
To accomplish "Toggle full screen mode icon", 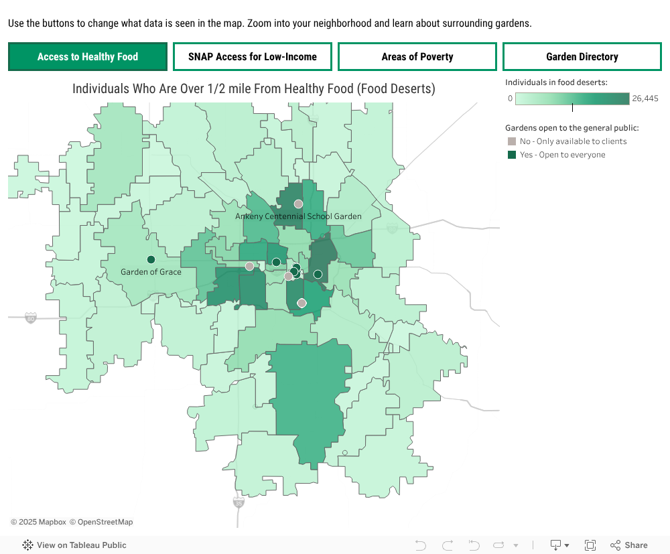I will pyautogui.click(x=590, y=545).
